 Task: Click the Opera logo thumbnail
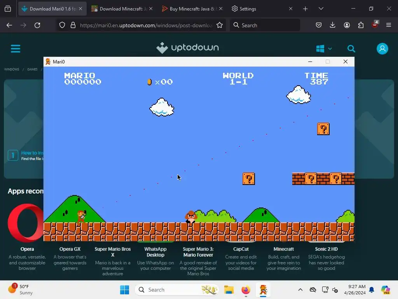click(26, 223)
